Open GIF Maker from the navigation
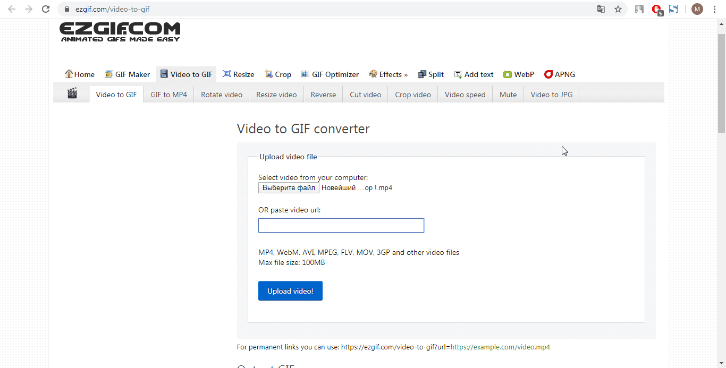The width and height of the screenshot is (726, 368). [x=127, y=74]
